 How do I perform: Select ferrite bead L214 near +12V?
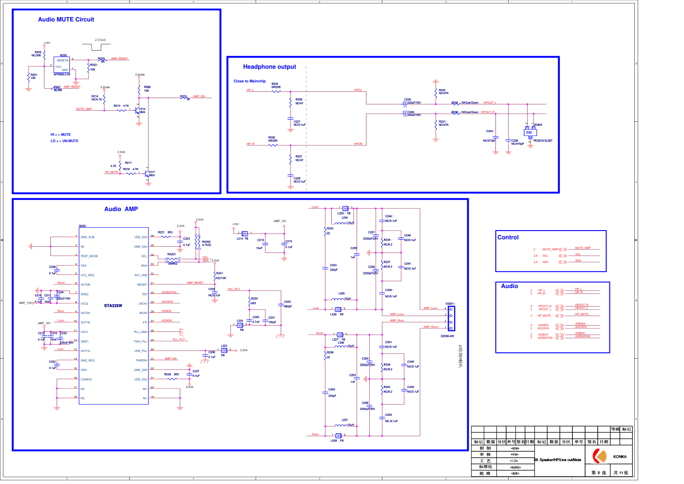click(244, 234)
